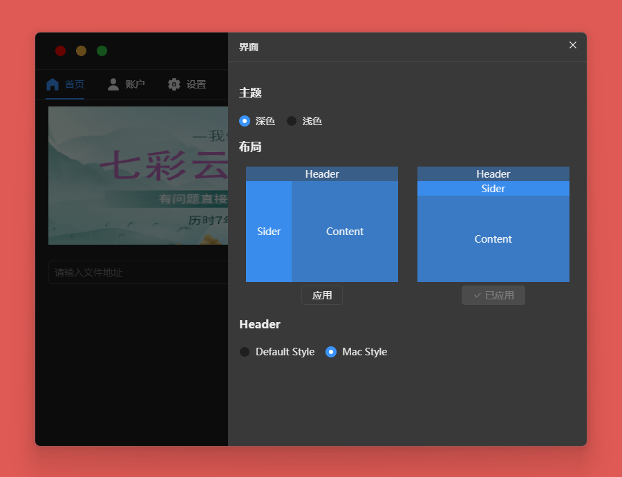Go to the 设置 tab

pos(196,84)
